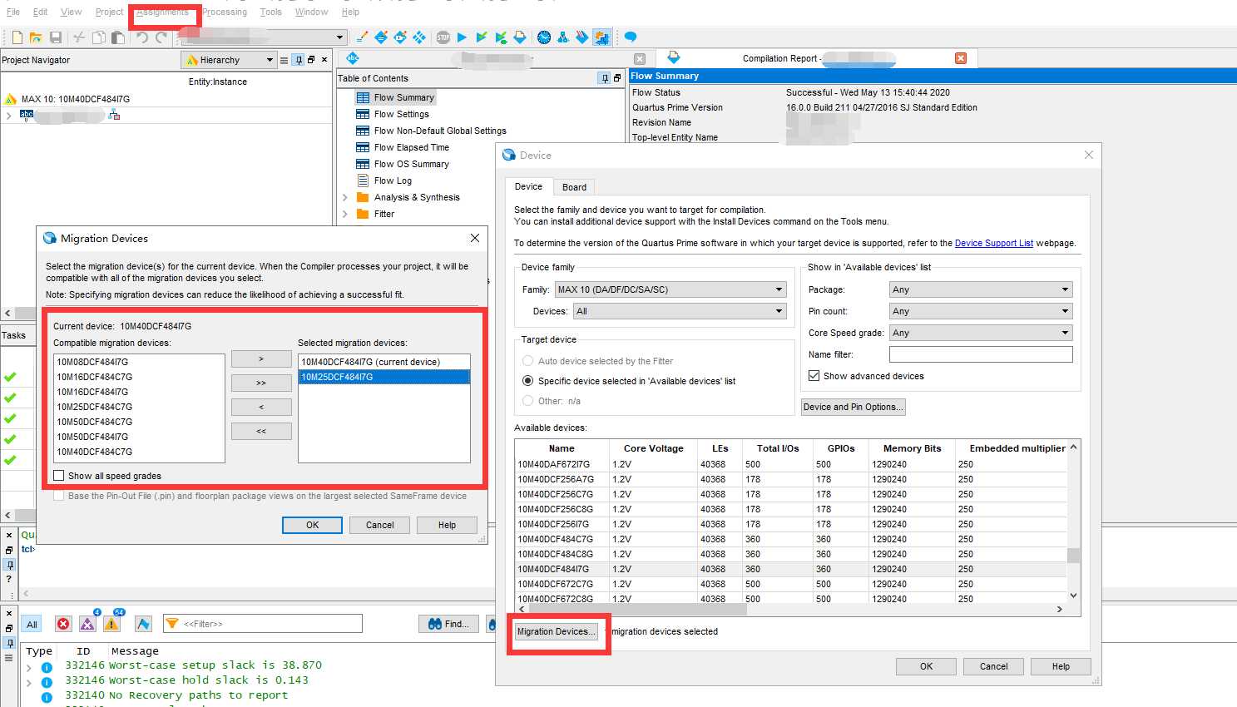Screen dimensions: 1237x707
Task: Open the Programmer toolbar icon
Action: [582, 37]
